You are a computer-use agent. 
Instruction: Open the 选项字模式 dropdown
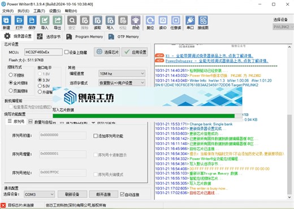point(122,83)
